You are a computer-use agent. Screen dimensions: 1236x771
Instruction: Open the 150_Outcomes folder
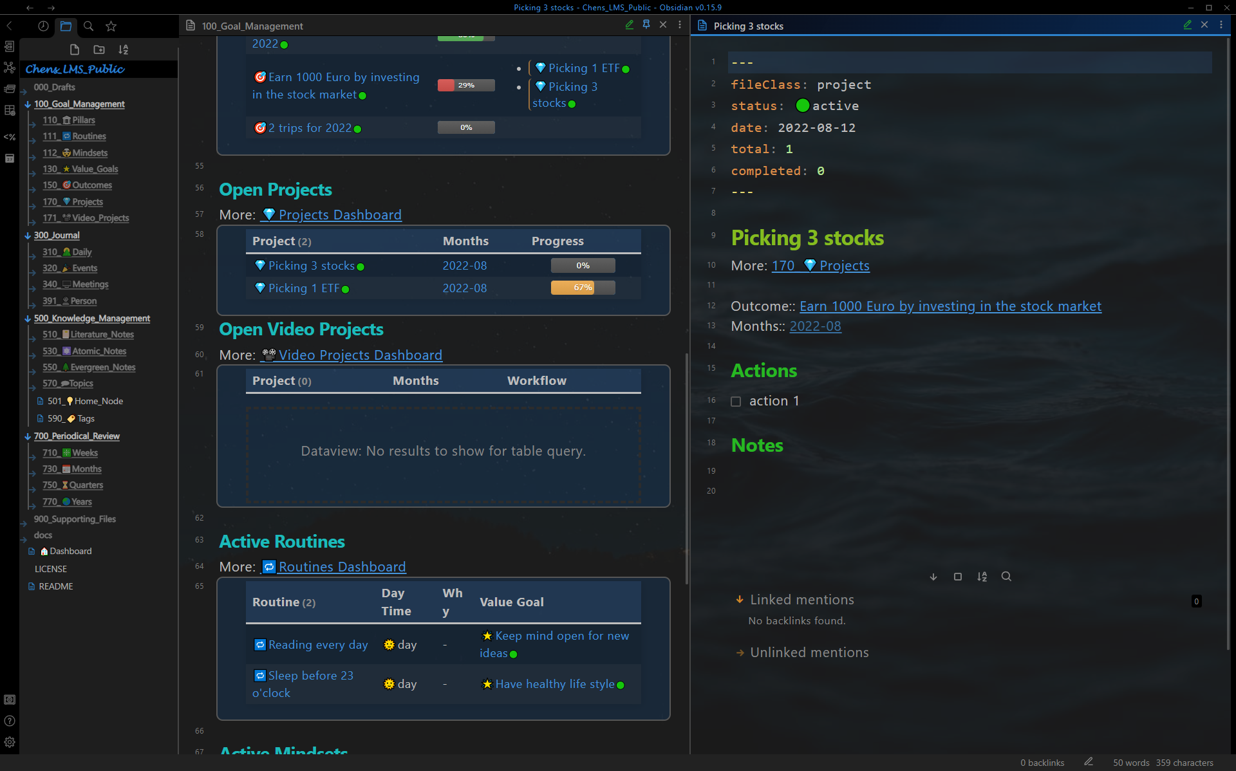77,185
